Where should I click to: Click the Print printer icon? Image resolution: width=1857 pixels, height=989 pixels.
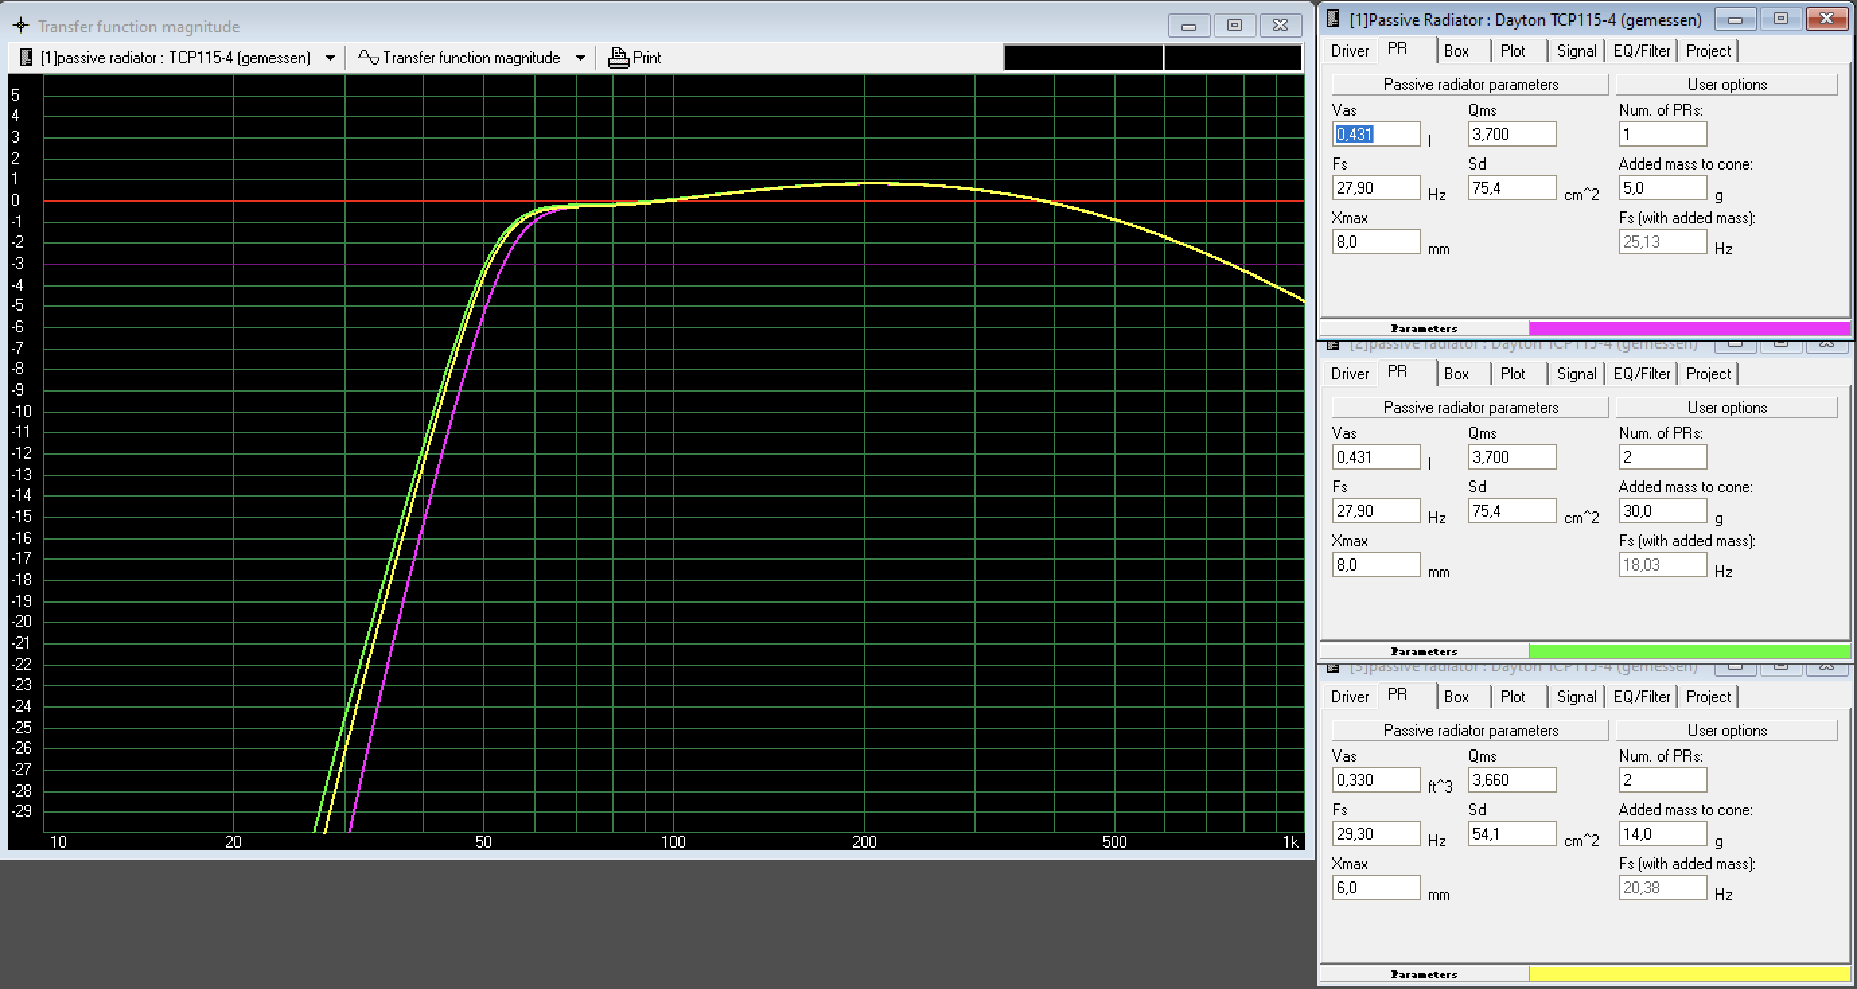coord(618,58)
